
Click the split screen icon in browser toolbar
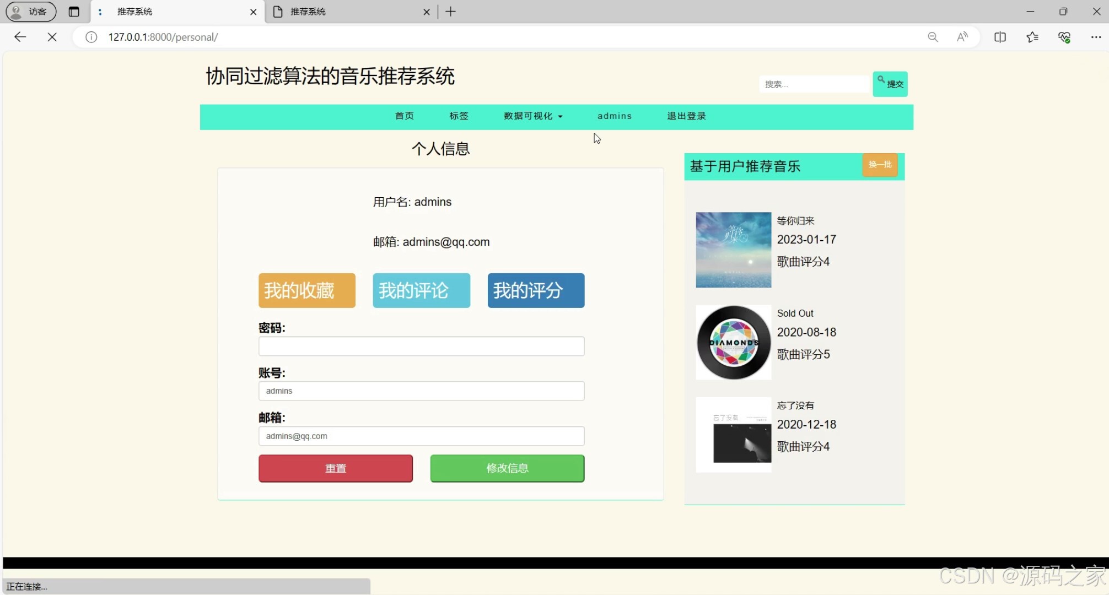pos(1000,37)
